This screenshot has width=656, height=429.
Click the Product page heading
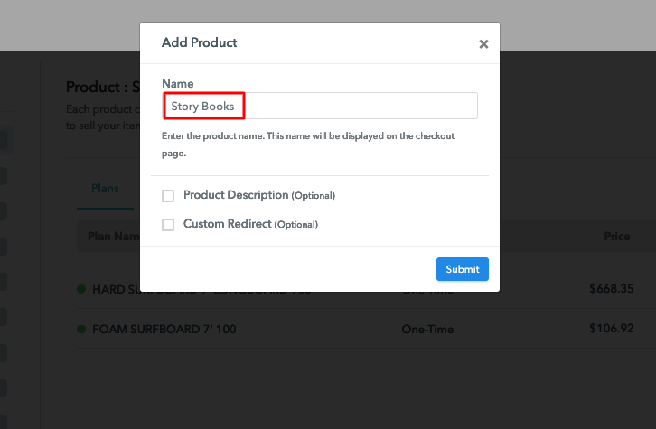click(x=101, y=88)
